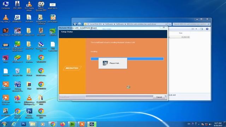Launch VLC media player desktop shortcut

pos(29,6)
